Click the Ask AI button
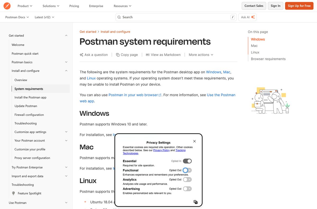Viewport: 317px width, 209px height. coord(248,17)
